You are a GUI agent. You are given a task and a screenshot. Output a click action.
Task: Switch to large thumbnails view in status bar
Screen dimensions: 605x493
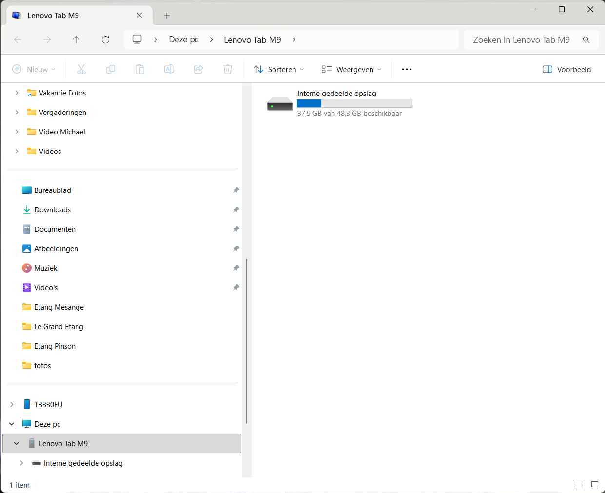click(595, 485)
